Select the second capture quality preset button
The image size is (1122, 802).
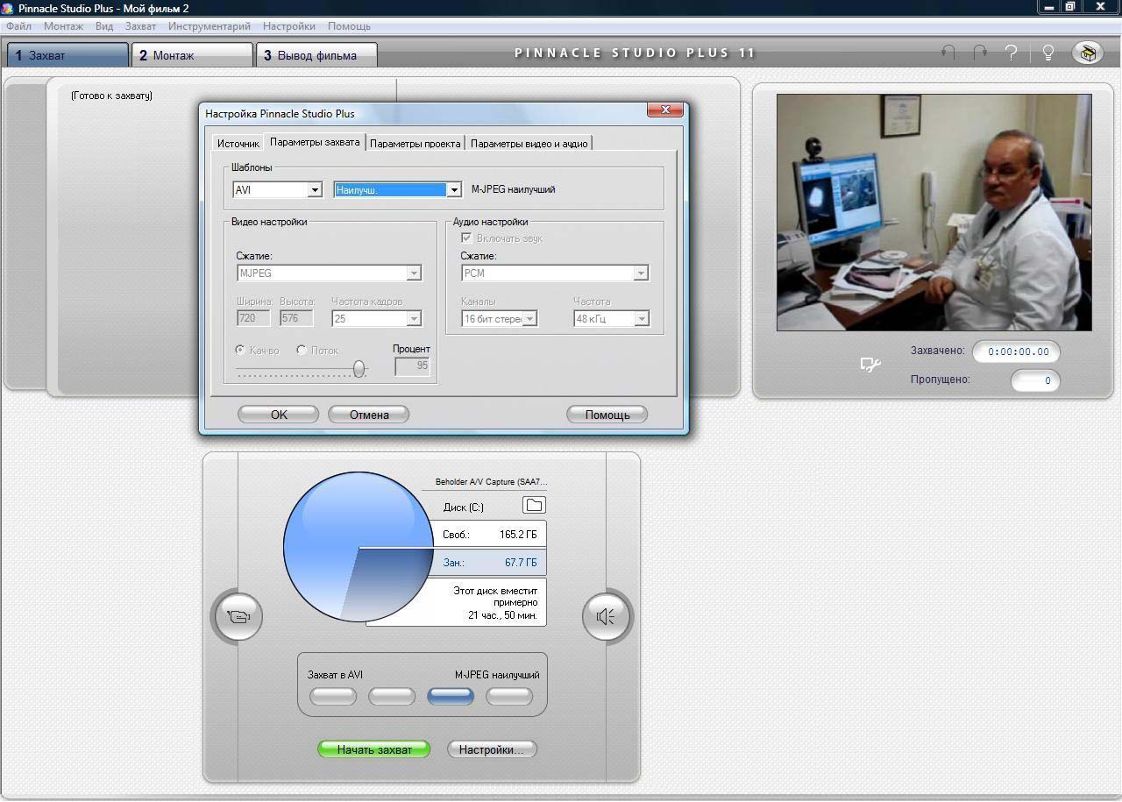(392, 696)
